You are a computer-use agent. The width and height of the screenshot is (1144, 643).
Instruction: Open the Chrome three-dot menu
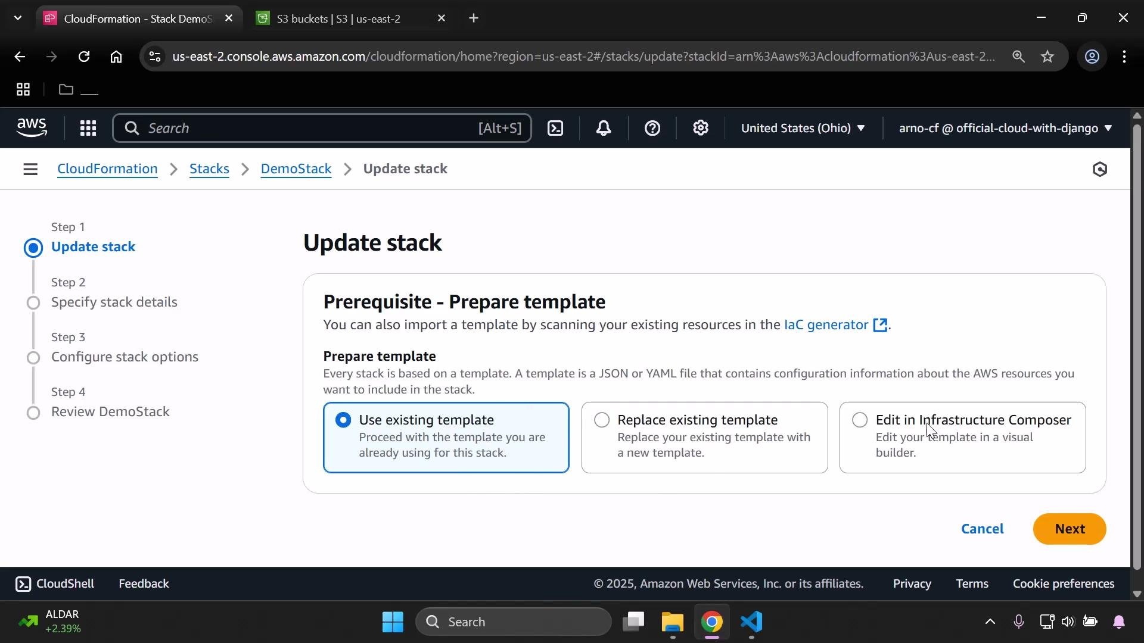(x=1124, y=57)
